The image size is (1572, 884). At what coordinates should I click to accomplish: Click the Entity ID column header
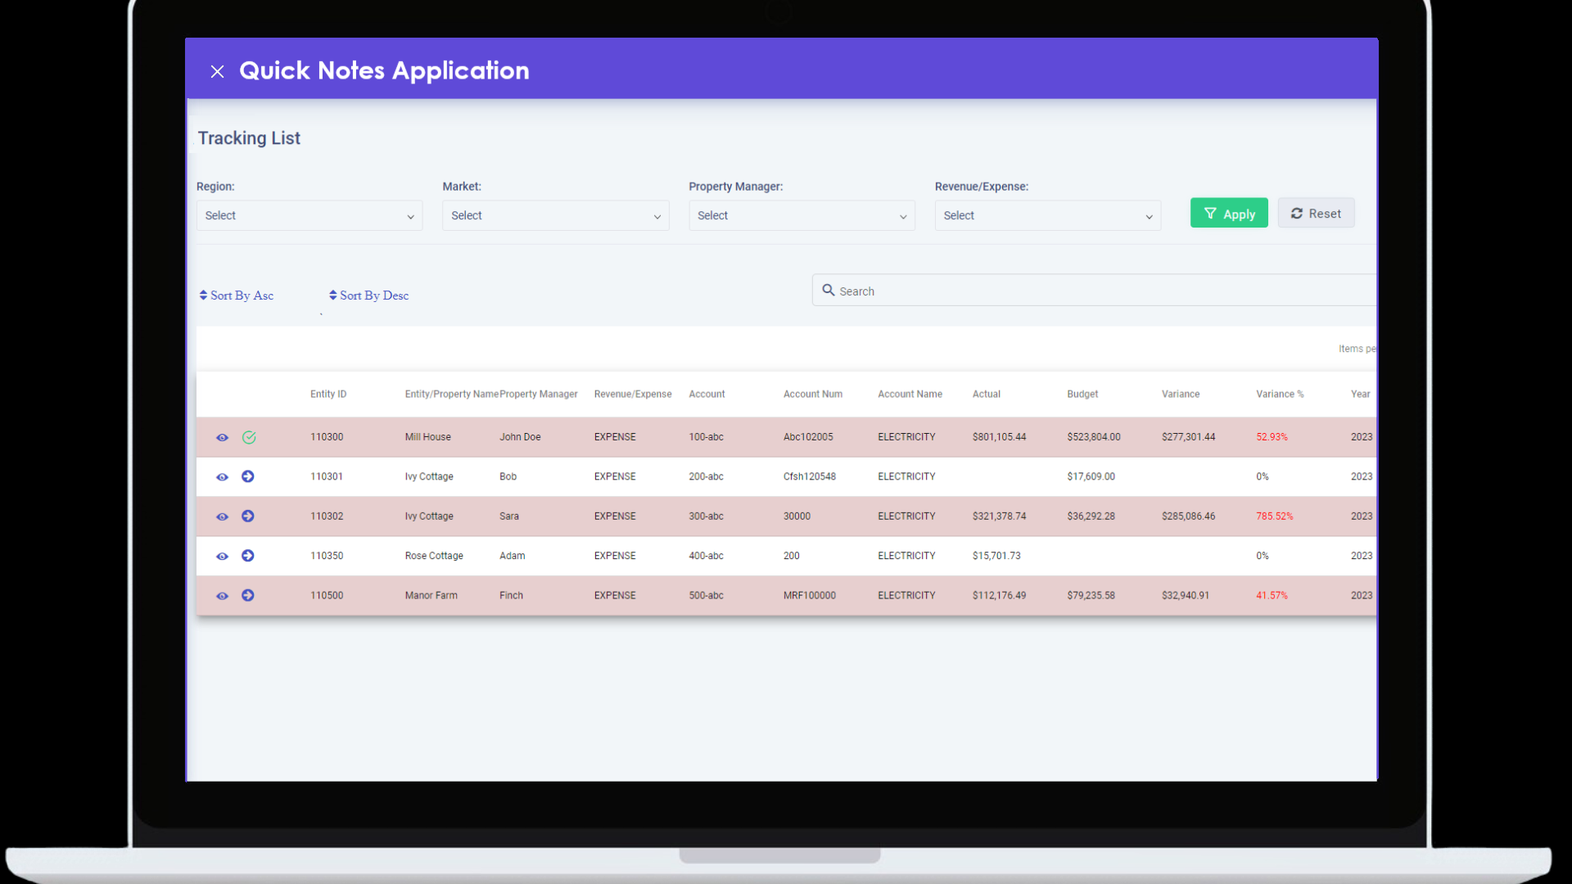pos(328,395)
